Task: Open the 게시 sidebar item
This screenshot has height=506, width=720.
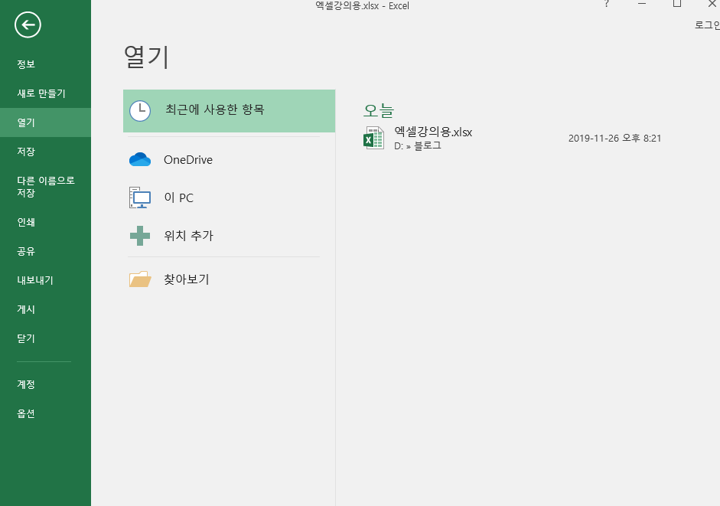Action: [26, 309]
